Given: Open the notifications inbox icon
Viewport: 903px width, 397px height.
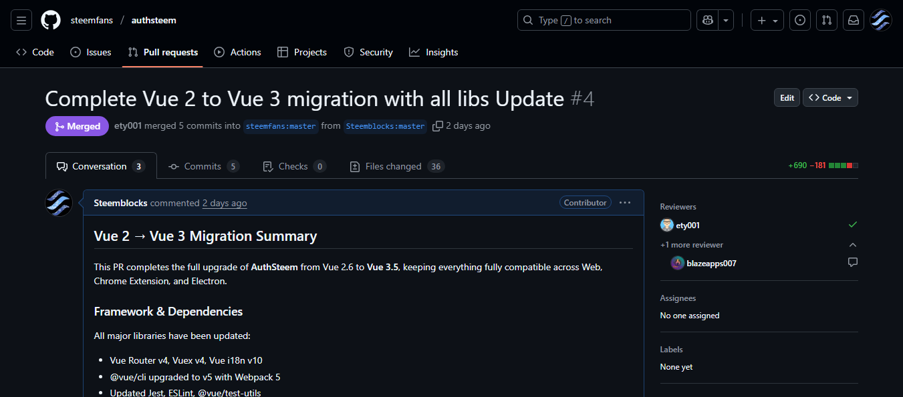Looking at the screenshot, I should coord(854,20).
